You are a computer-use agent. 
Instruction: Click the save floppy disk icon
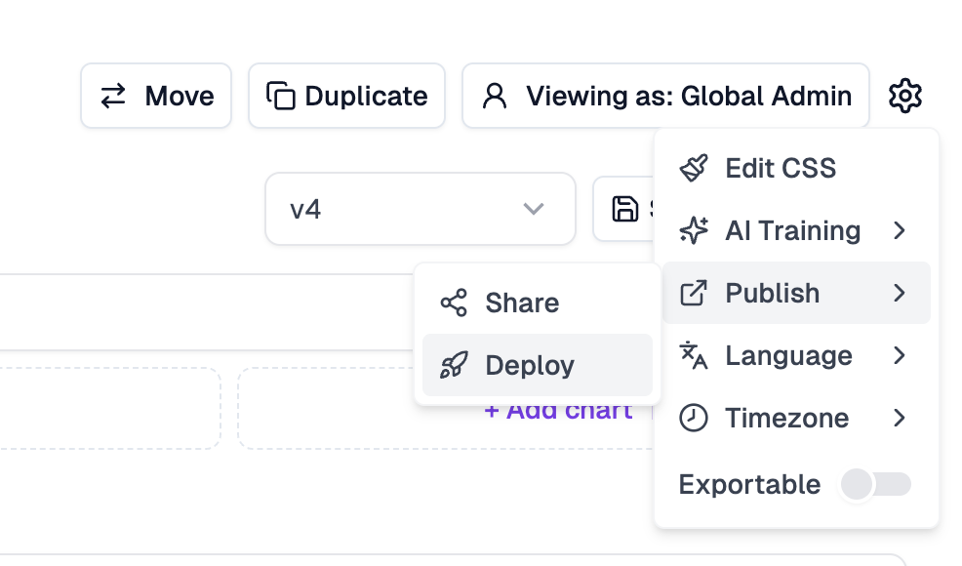pyautogui.click(x=624, y=209)
